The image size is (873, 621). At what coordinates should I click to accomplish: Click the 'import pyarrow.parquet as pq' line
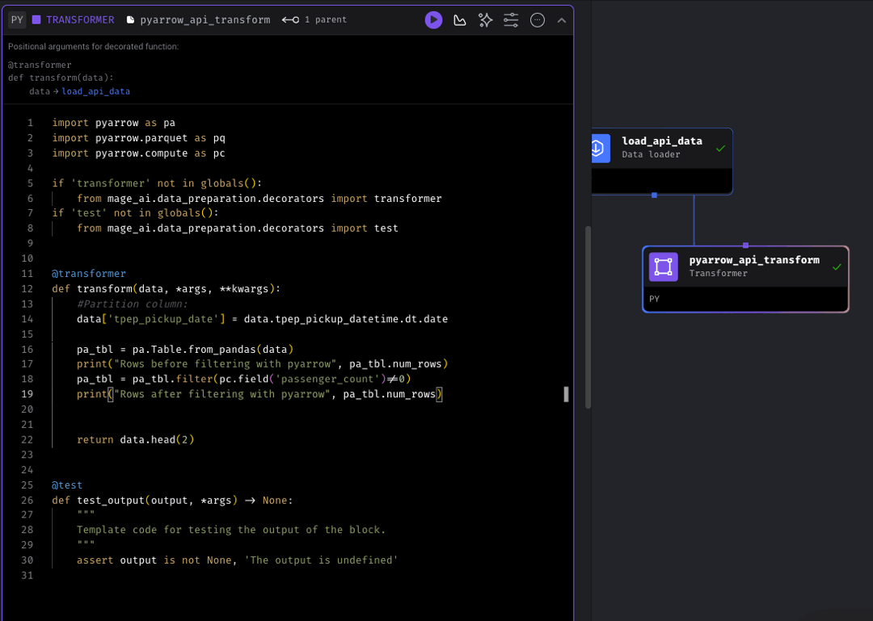click(139, 138)
